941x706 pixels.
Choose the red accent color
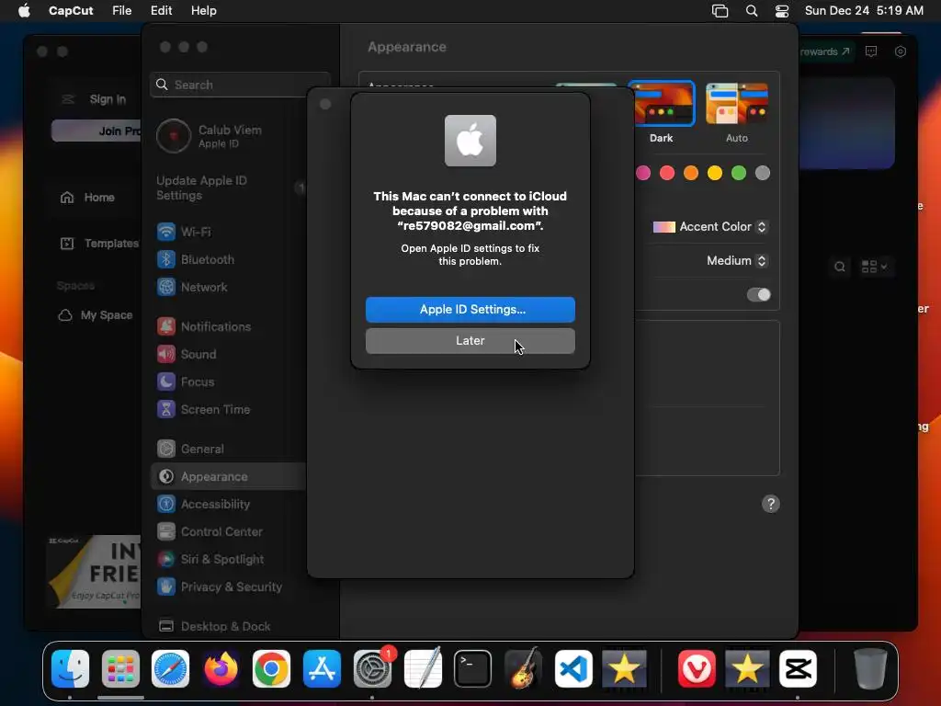[x=667, y=174]
